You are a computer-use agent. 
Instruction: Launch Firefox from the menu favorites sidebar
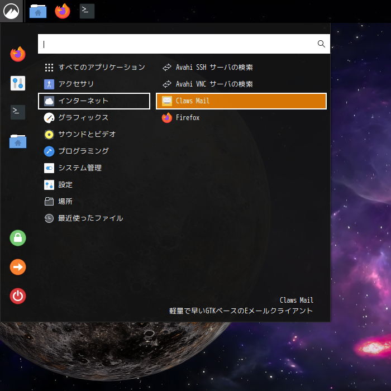click(x=18, y=54)
